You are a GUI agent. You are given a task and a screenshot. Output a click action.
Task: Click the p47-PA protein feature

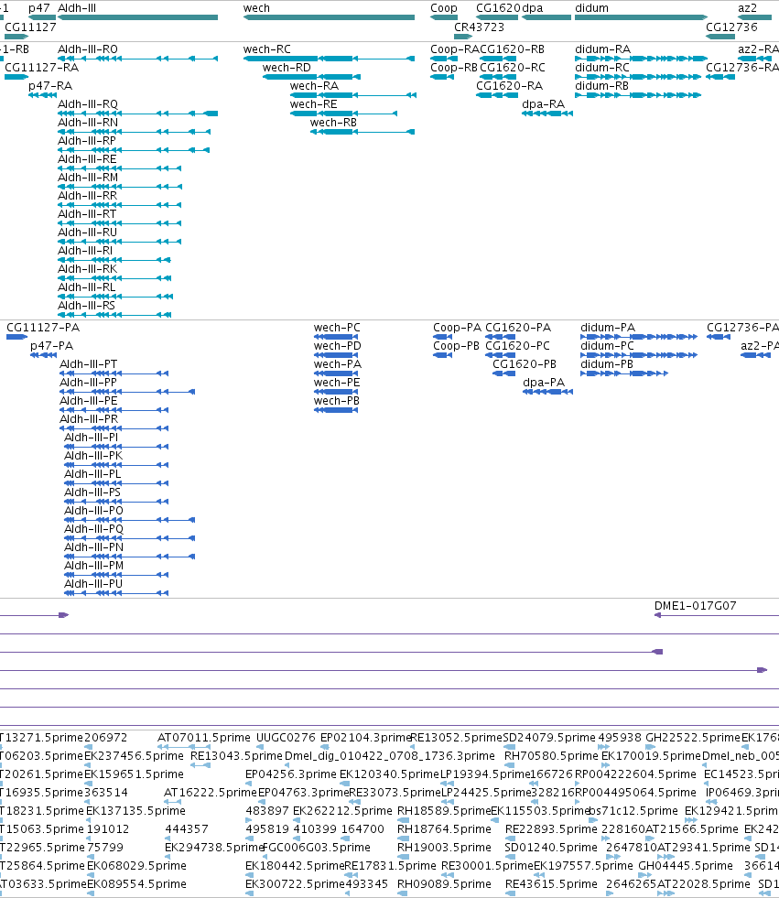click(44, 355)
